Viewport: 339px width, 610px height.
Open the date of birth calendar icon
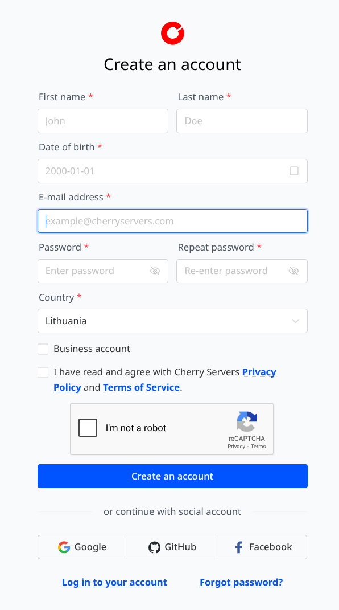point(294,171)
